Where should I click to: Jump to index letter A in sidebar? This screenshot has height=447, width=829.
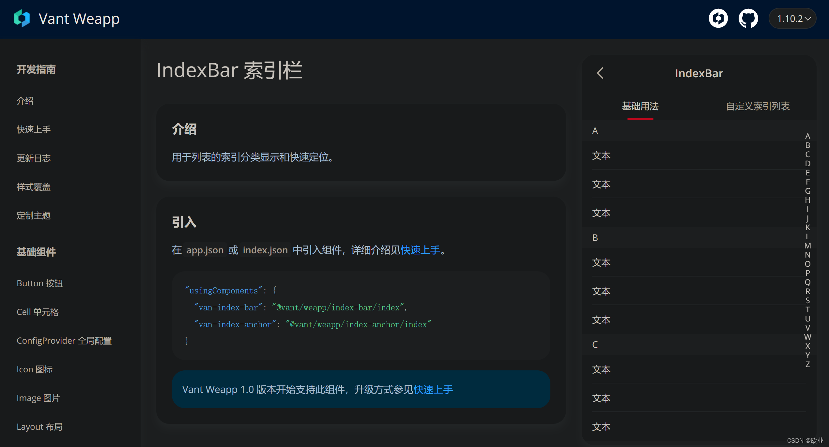[x=807, y=136]
